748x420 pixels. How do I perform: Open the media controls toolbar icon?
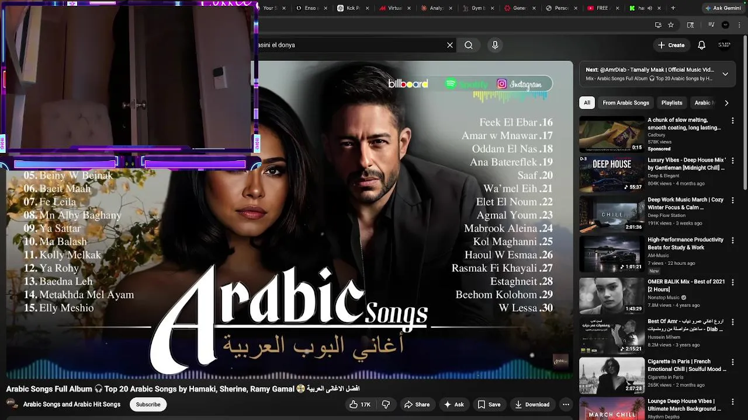[x=711, y=25]
